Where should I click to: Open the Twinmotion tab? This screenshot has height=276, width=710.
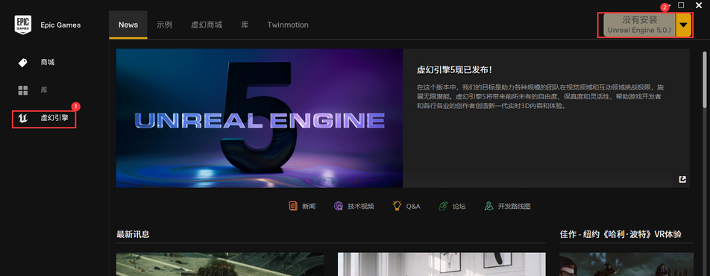pyautogui.click(x=288, y=25)
